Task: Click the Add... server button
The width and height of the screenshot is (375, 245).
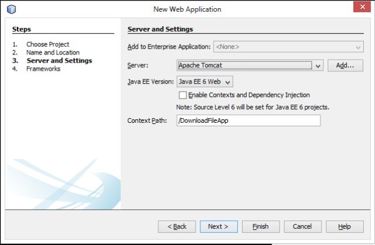Action: (345, 65)
